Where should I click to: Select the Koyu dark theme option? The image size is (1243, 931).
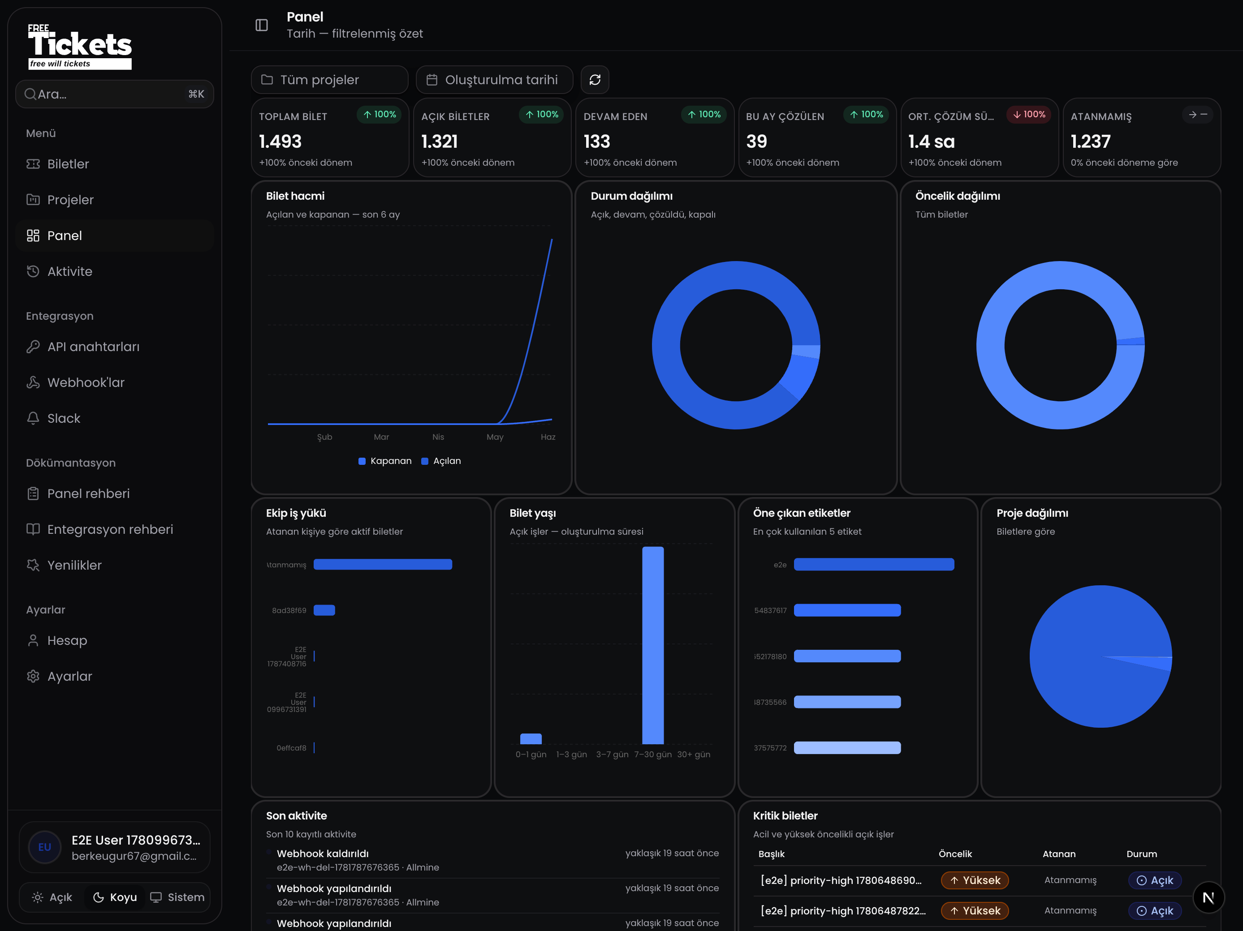pos(115,897)
